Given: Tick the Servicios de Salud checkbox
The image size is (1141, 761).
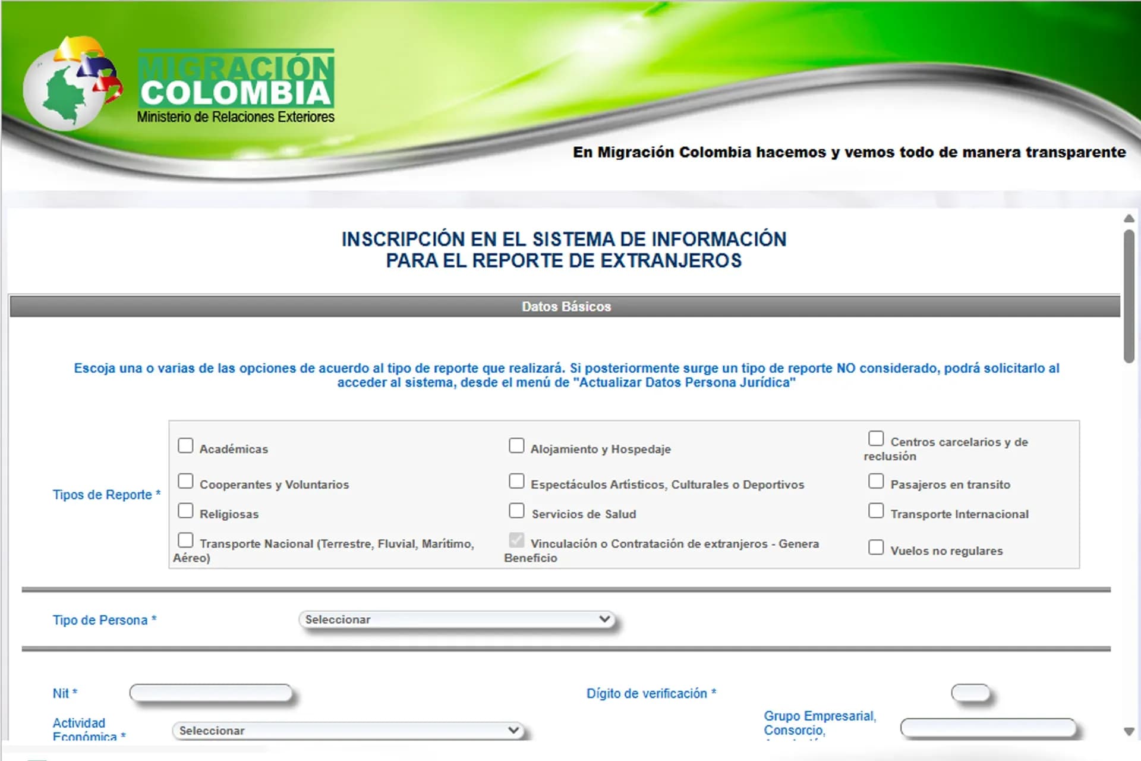Looking at the screenshot, I should pyautogui.click(x=516, y=511).
